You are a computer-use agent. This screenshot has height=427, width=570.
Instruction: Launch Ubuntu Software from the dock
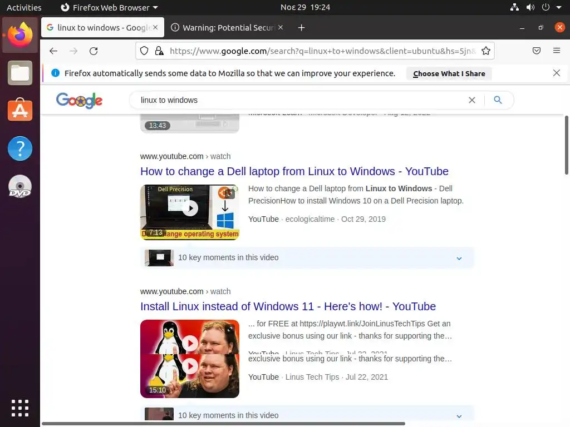(x=20, y=111)
